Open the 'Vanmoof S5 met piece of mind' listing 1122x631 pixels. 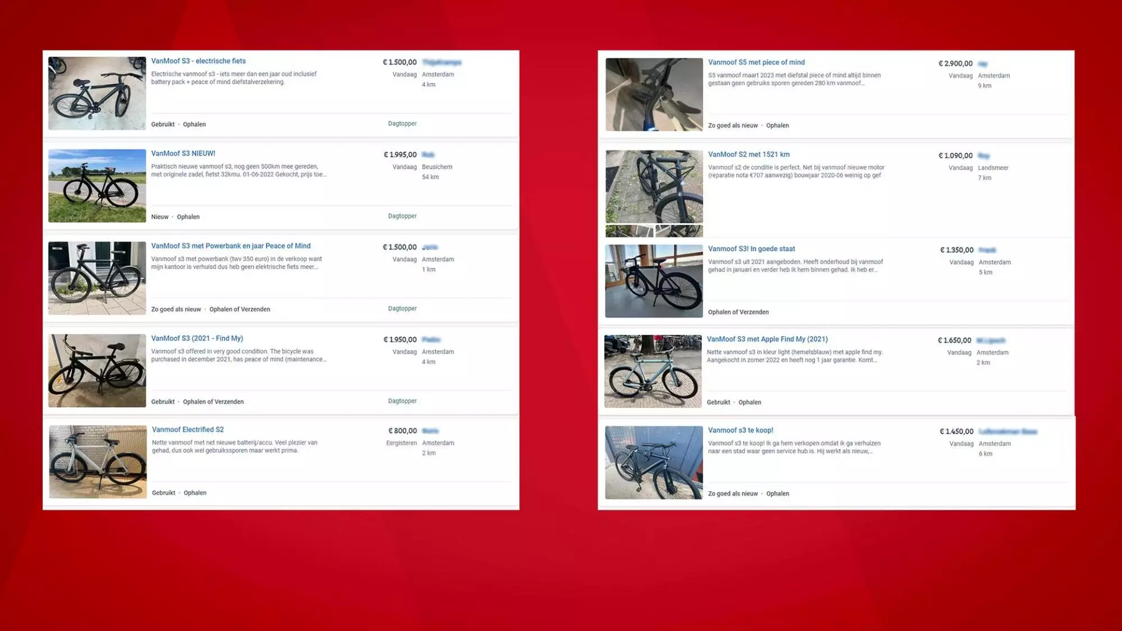click(756, 62)
